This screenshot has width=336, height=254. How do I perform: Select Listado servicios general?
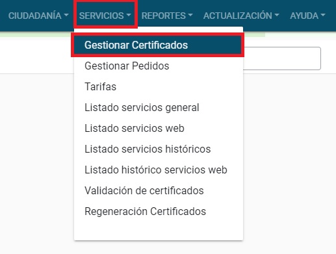[x=159, y=107]
